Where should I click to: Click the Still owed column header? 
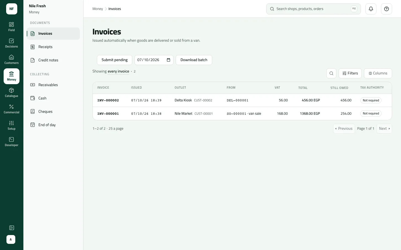coord(339,88)
